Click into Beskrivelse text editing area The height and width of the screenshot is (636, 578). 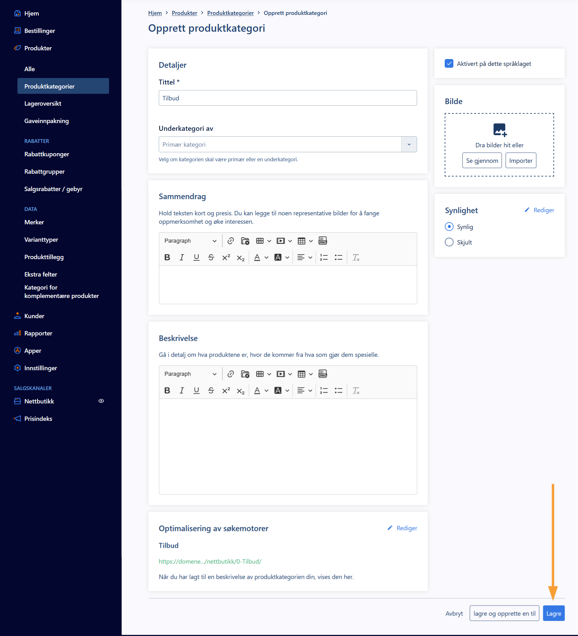[288, 446]
